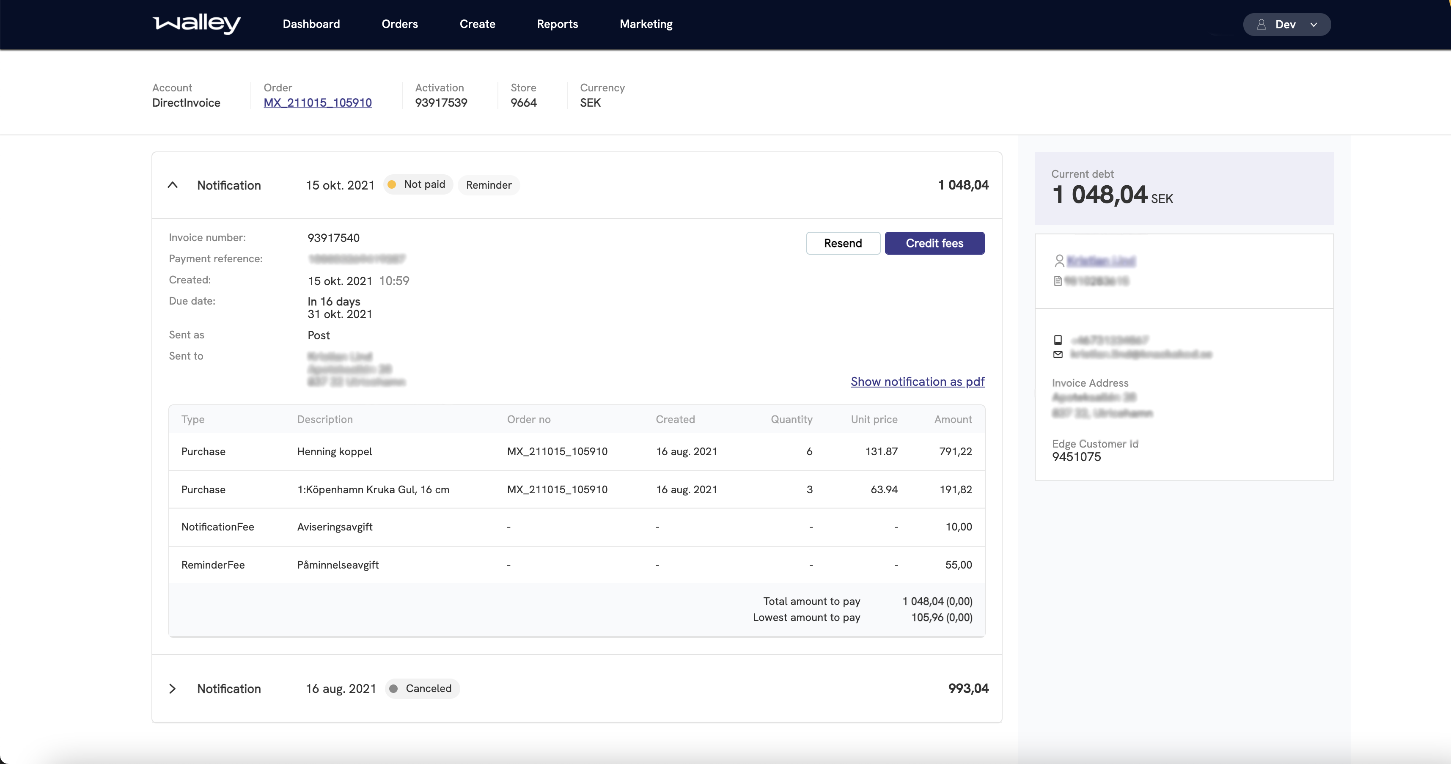Image resolution: width=1451 pixels, height=764 pixels.
Task: Click the Unit price column header
Action: [874, 419]
